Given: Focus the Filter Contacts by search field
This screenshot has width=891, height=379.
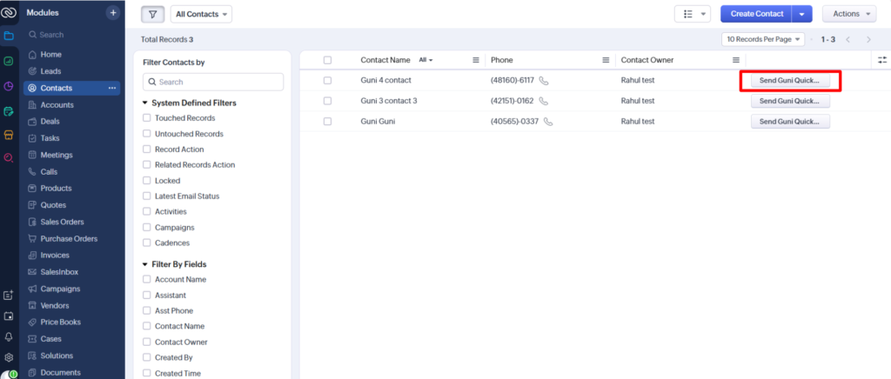Looking at the screenshot, I should click(x=213, y=82).
